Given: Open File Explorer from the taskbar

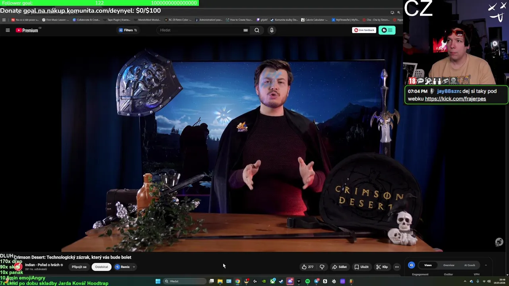Looking at the screenshot, I should click(x=220, y=281).
